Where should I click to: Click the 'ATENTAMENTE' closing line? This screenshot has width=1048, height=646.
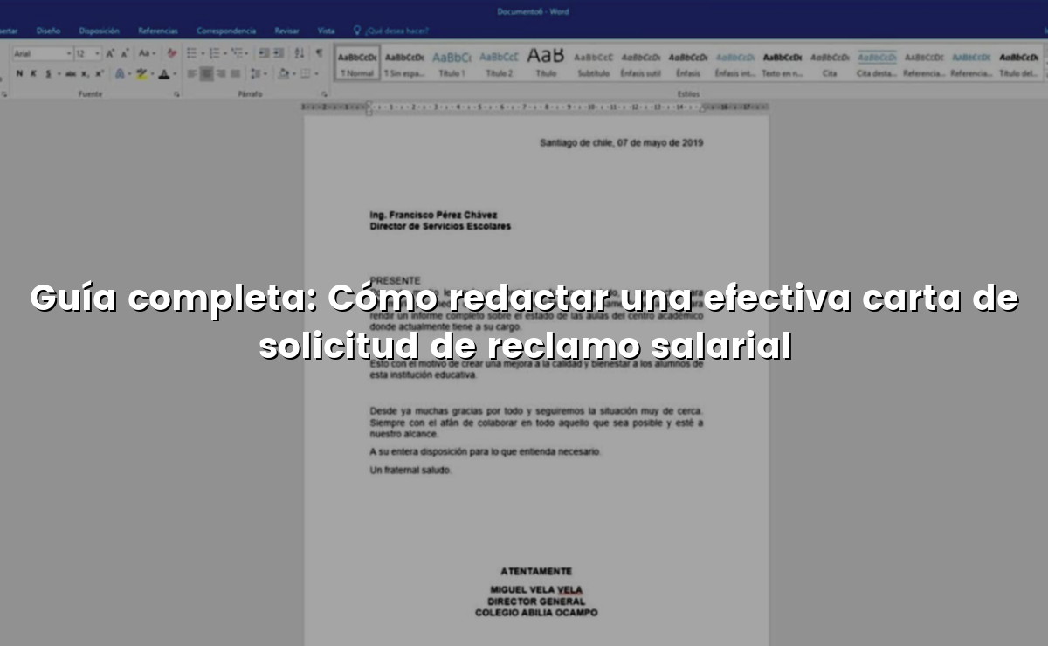tap(535, 571)
